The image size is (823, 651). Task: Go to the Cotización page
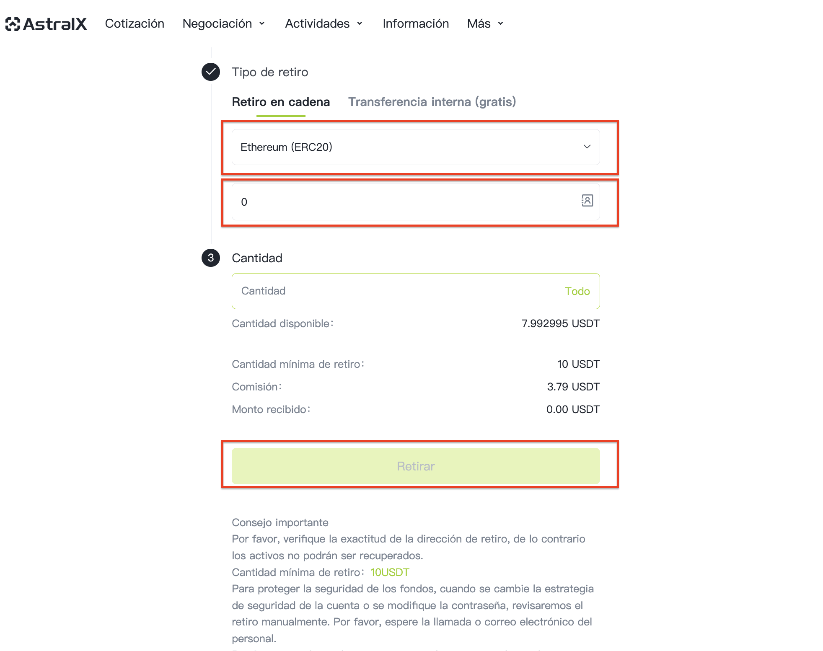pyautogui.click(x=135, y=23)
